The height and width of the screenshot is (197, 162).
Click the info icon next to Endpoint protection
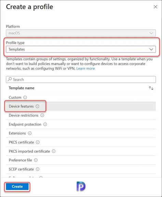pos(45,124)
